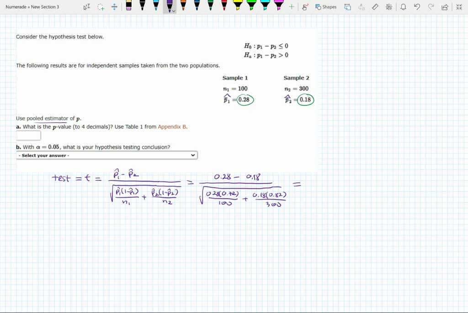Click the Redo arrow

431,7
